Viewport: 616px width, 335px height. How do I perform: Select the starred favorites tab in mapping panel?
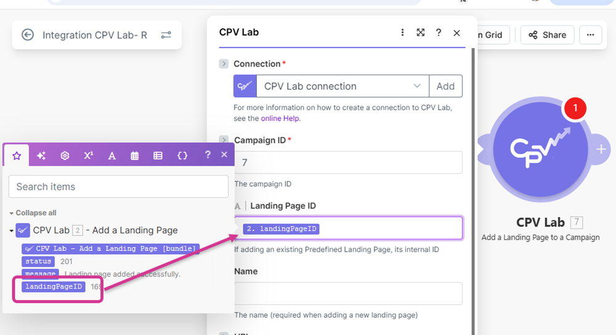point(17,156)
